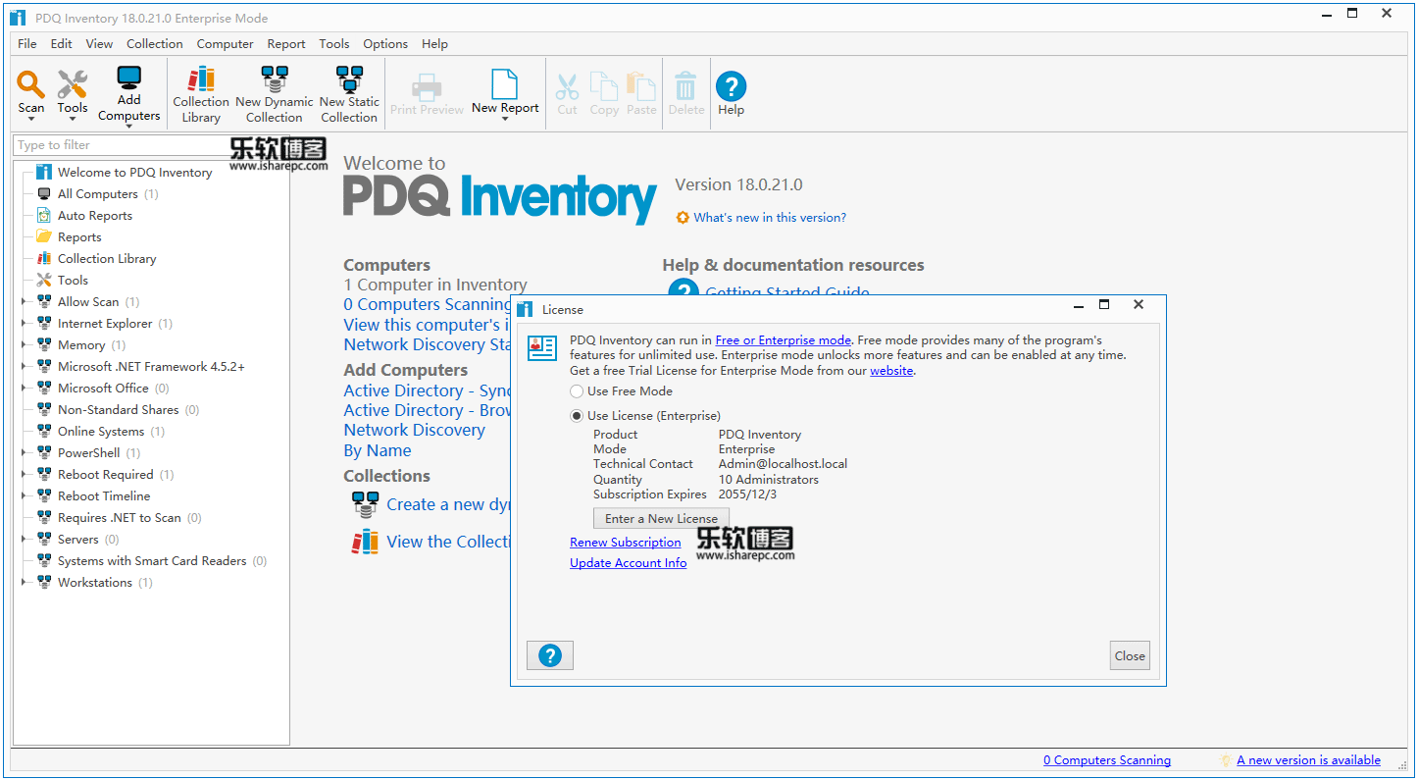Open the Update Account Info link
1418x780 pixels.
[x=629, y=563]
